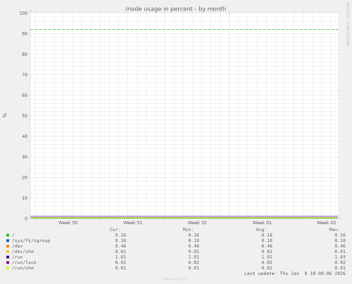352x284 pixels.
Task: Select the dark blue /run legend swatch
Action: 8,257
